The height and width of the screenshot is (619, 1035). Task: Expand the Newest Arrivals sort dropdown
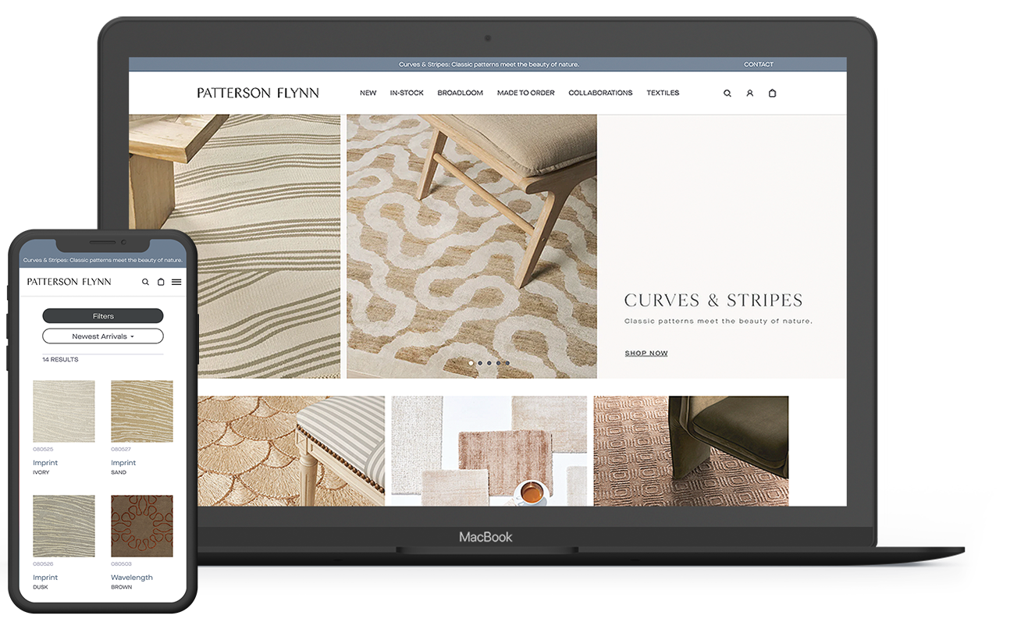(103, 336)
